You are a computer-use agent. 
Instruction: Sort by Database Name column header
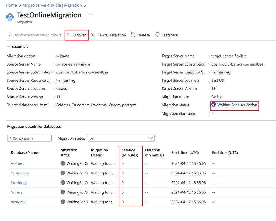pyautogui.click(x=24, y=152)
